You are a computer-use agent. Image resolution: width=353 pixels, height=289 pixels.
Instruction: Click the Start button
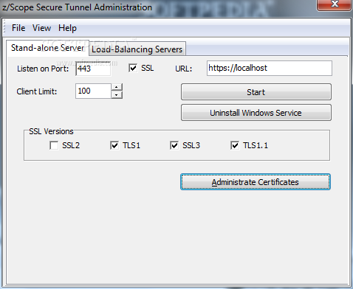click(256, 92)
